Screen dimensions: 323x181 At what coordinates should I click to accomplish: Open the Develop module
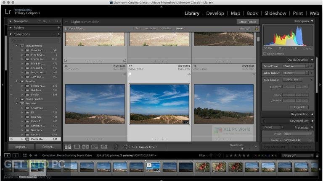click(x=215, y=13)
